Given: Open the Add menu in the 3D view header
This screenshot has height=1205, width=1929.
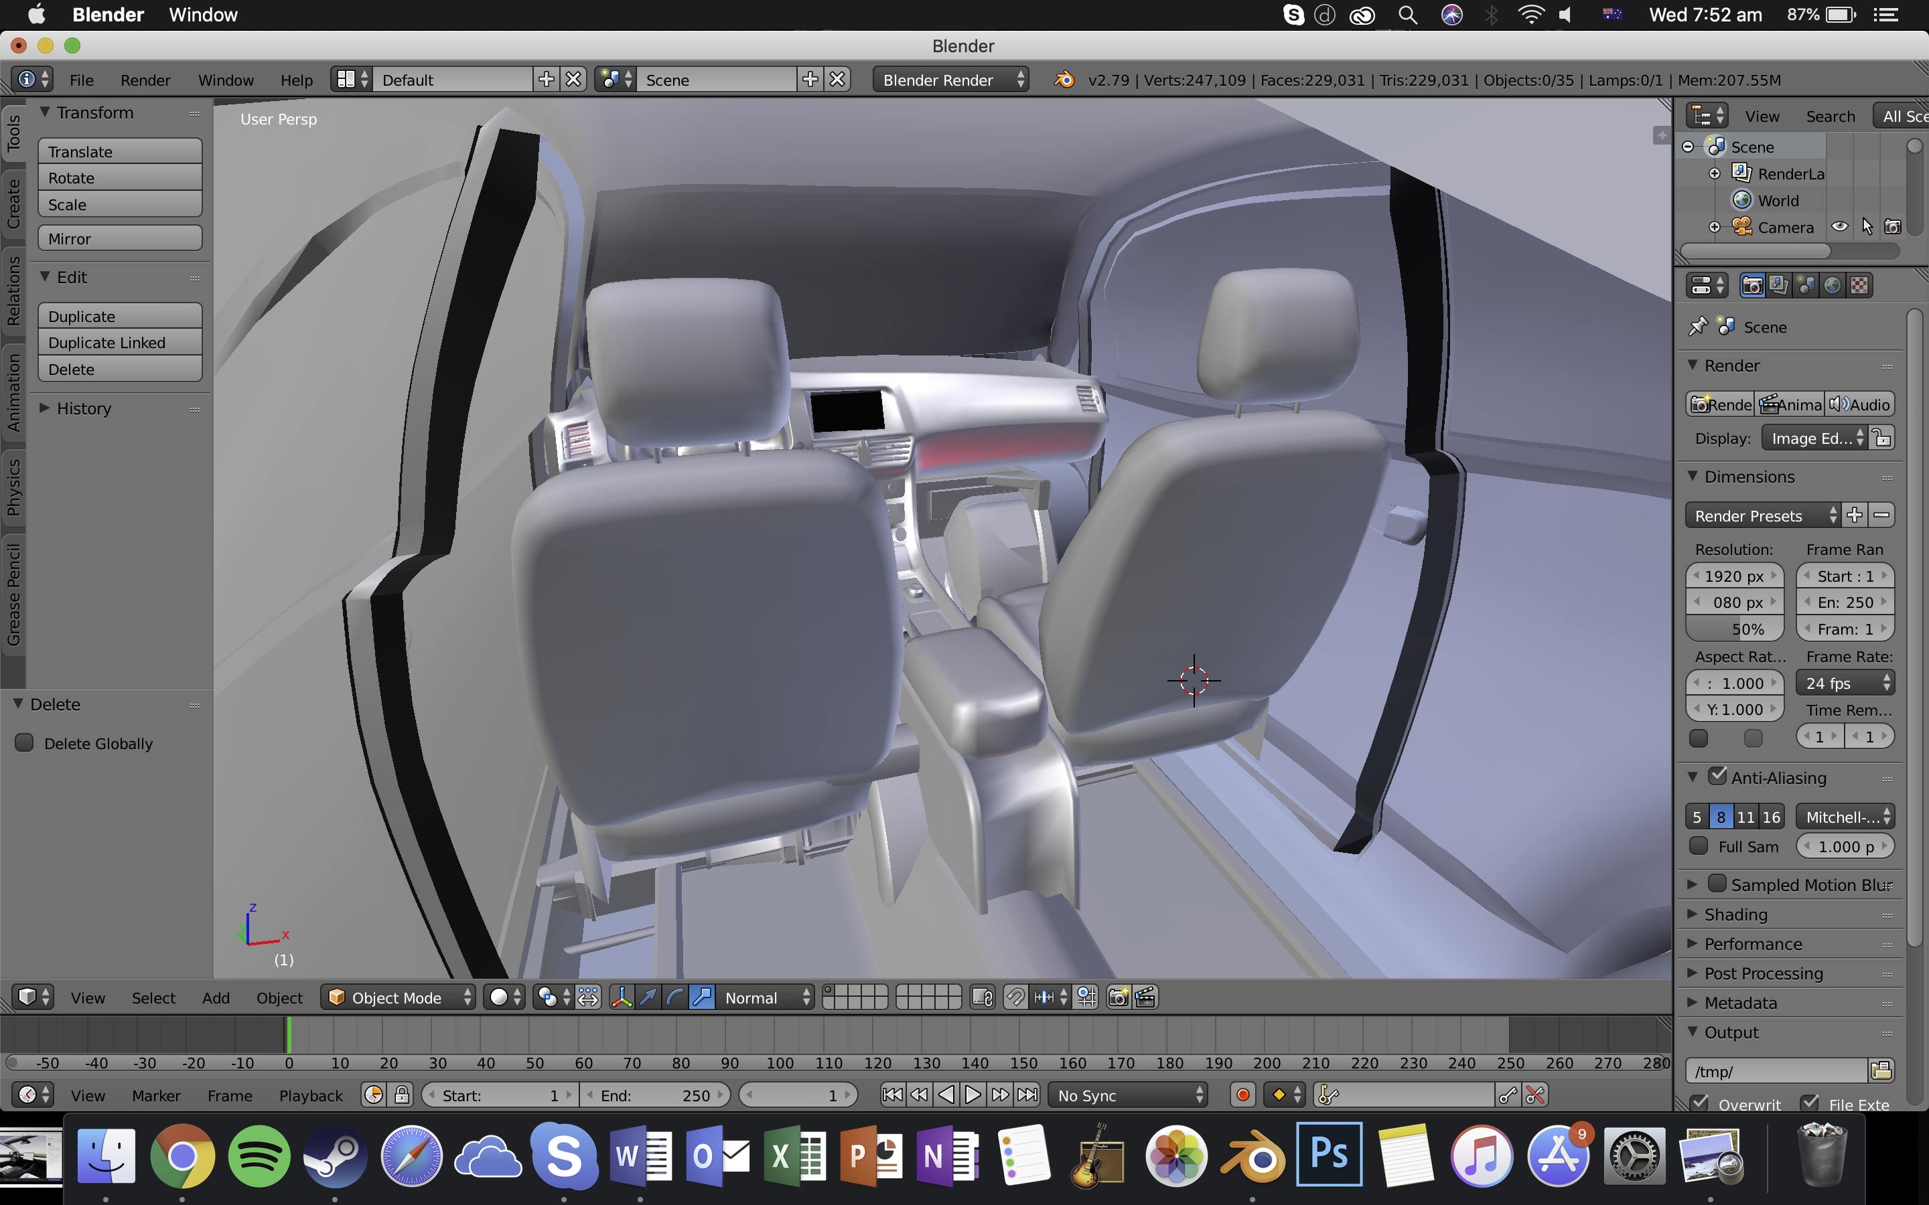Looking at the screenshot, I should coord(215,997).
